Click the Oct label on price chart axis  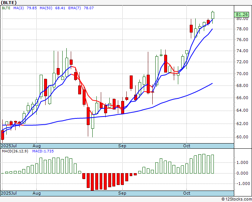[x=186, y=146]
